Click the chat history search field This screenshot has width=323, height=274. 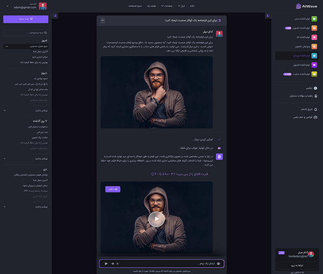[26, 33]
